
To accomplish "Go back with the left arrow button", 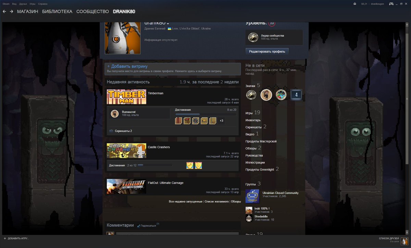I will tap(4, 12).
